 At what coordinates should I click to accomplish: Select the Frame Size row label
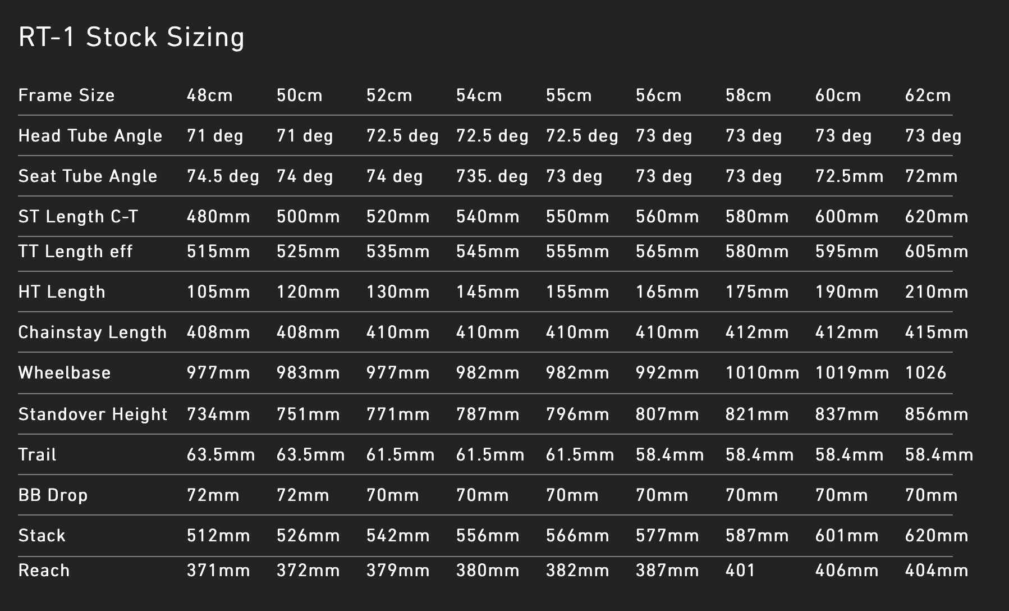66,95
